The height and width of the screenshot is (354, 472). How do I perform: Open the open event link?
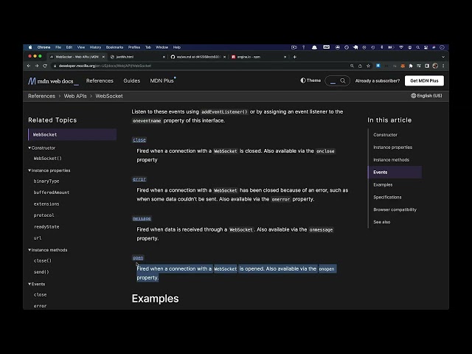pos(138,257)
